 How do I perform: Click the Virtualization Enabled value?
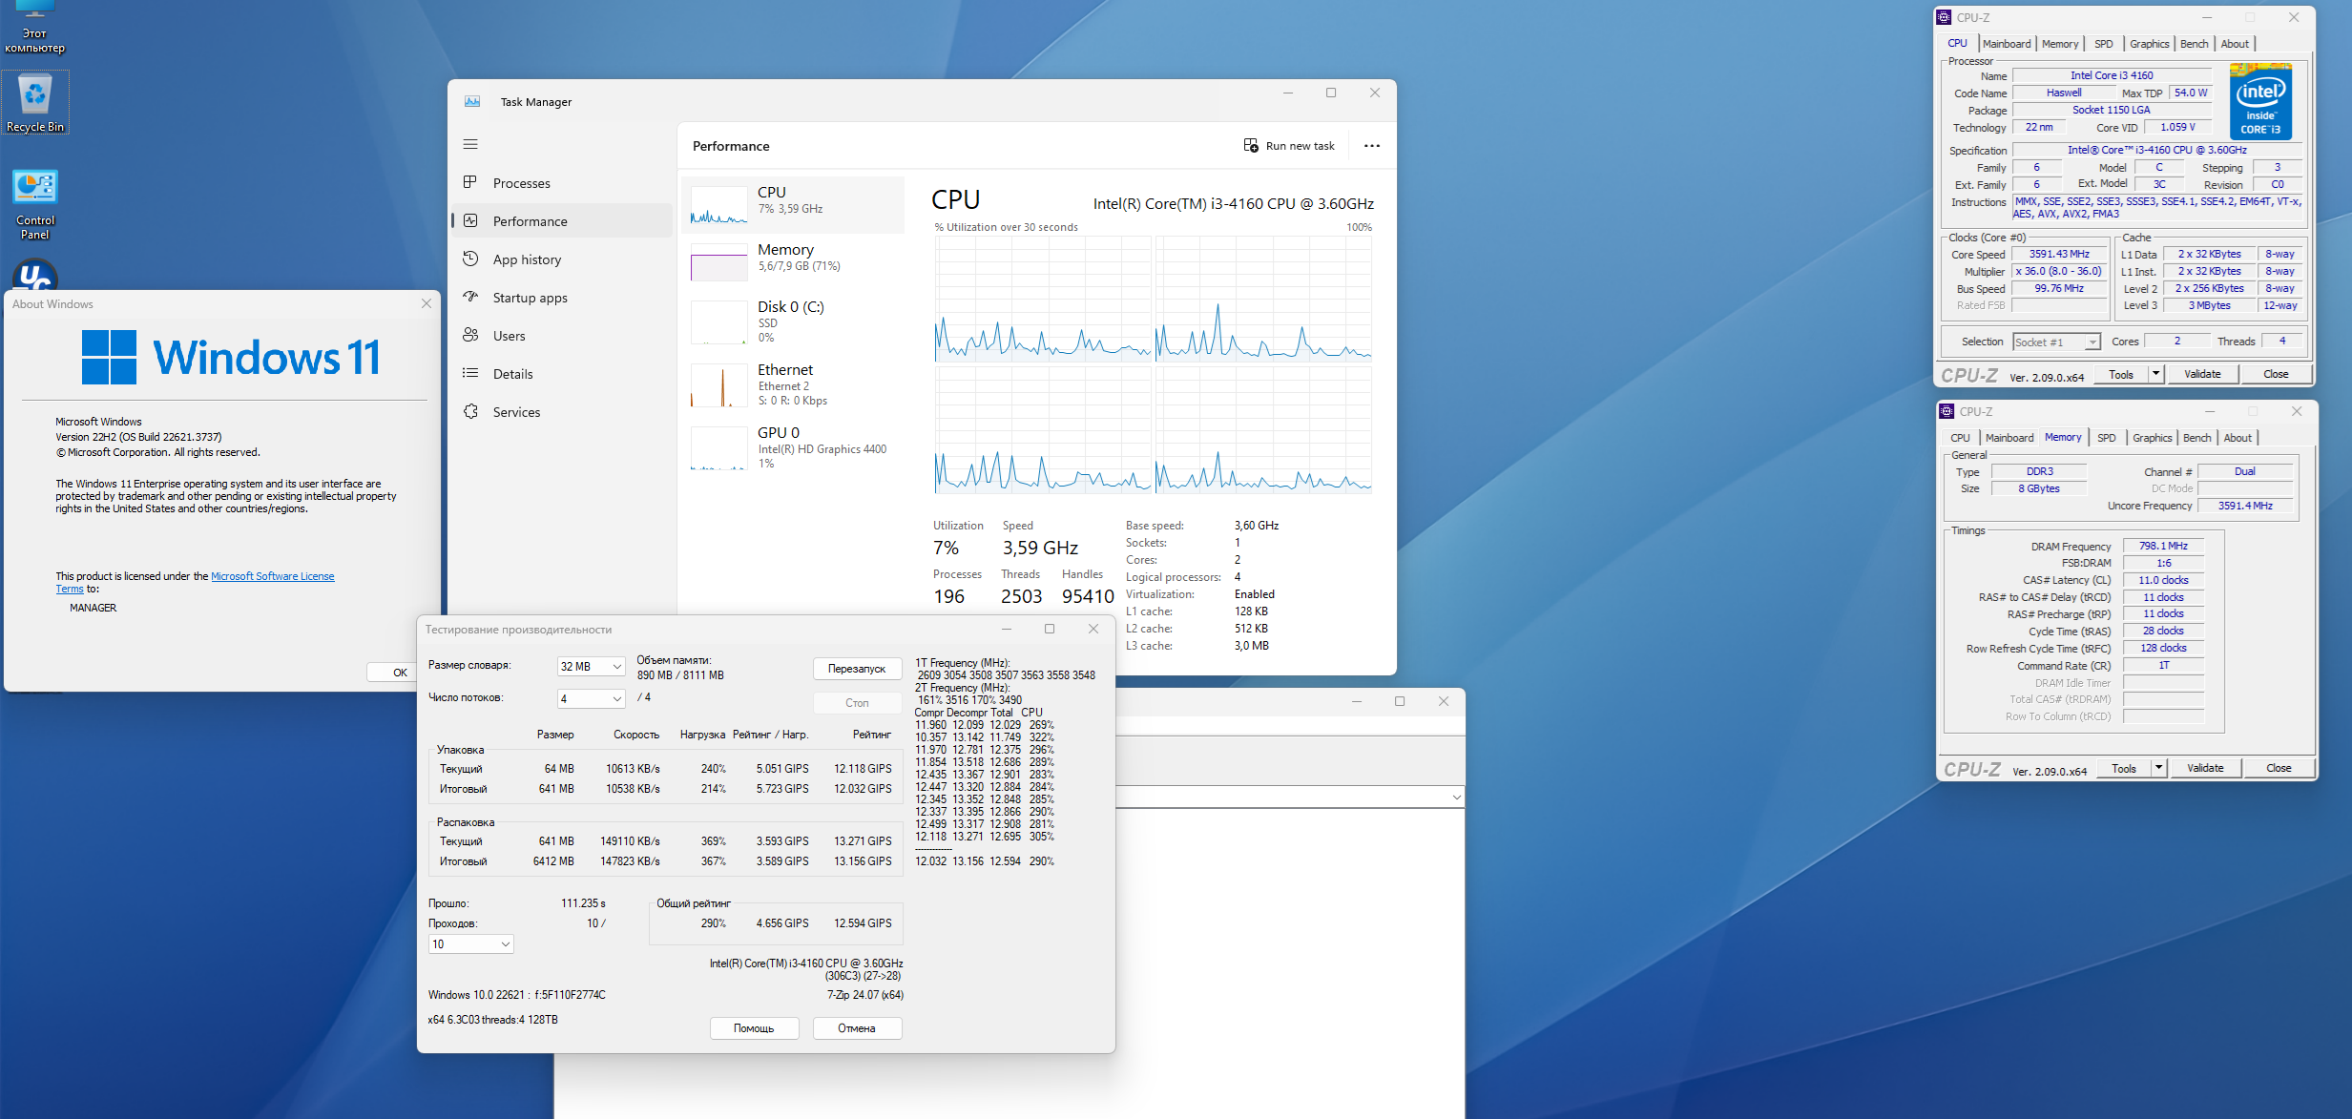click(1254, 594)
